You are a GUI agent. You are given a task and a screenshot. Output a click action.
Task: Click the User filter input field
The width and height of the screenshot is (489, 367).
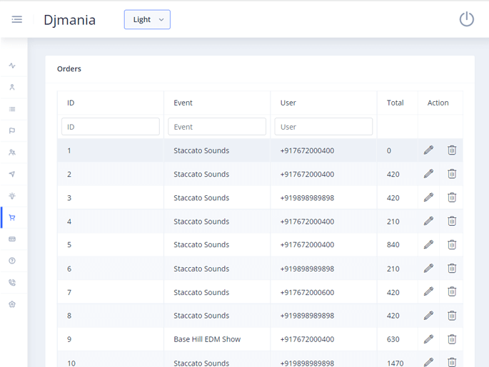pos(323,127)
